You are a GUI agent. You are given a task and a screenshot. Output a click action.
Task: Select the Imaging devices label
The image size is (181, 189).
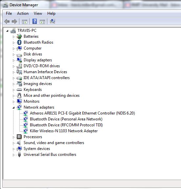38,84
